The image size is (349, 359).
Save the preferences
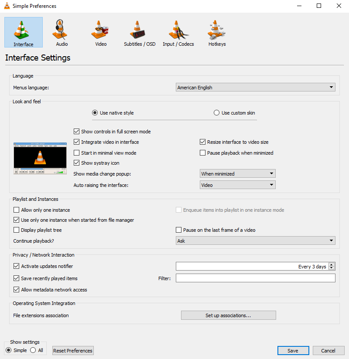point(293,351)
